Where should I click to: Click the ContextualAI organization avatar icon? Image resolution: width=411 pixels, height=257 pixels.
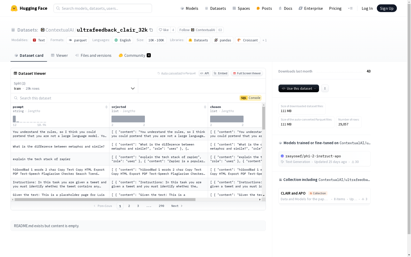coord(43,30)
